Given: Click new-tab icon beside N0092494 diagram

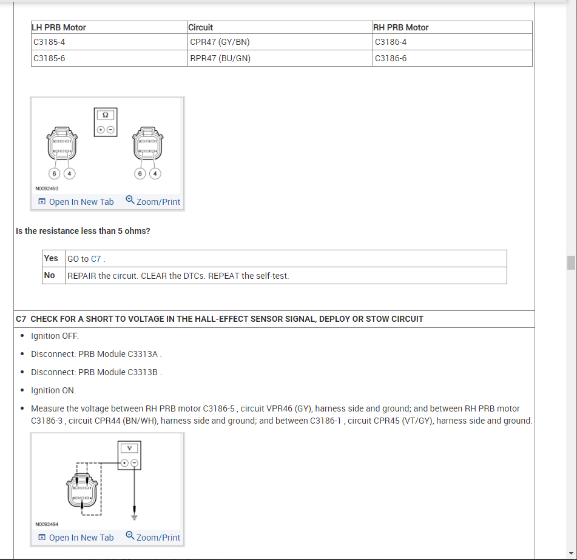Looking at the screenshot, I should [42, 537].
